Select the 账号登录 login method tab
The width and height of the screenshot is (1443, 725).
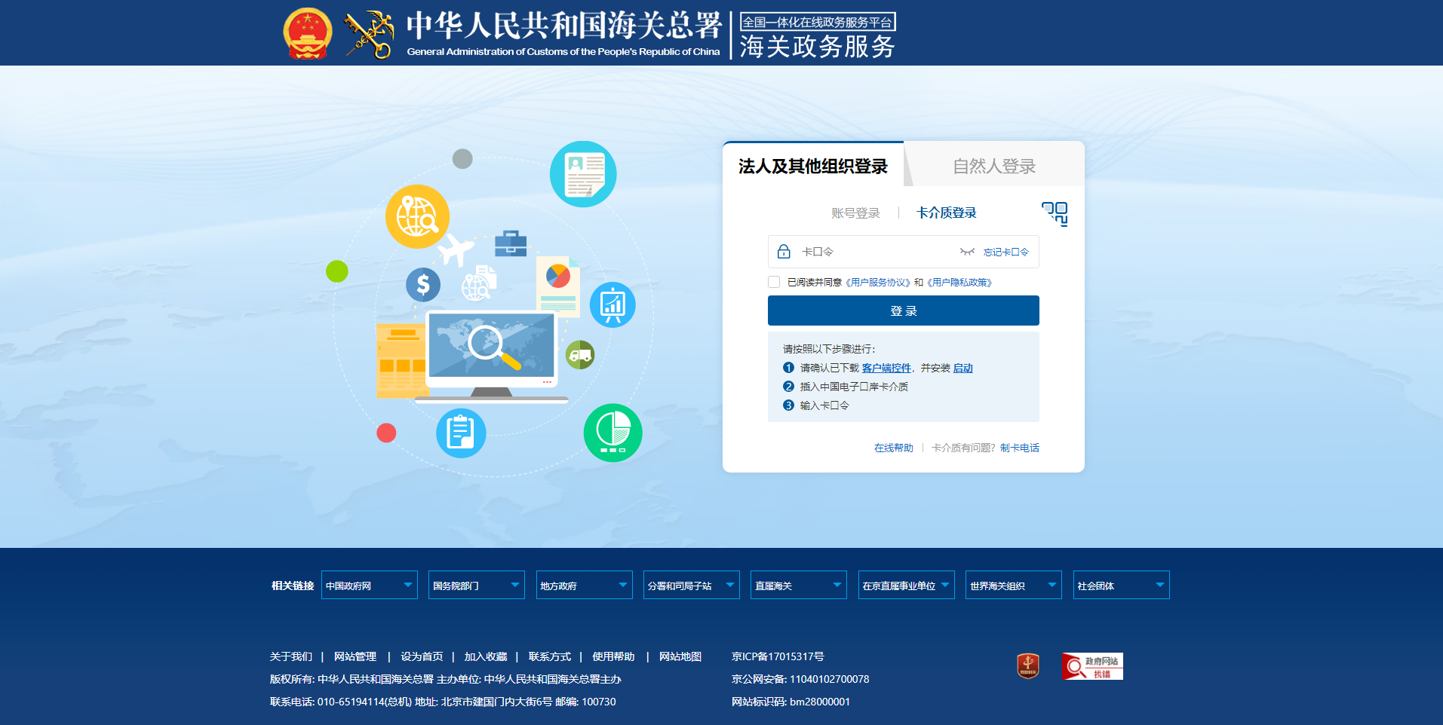point(855,213)
